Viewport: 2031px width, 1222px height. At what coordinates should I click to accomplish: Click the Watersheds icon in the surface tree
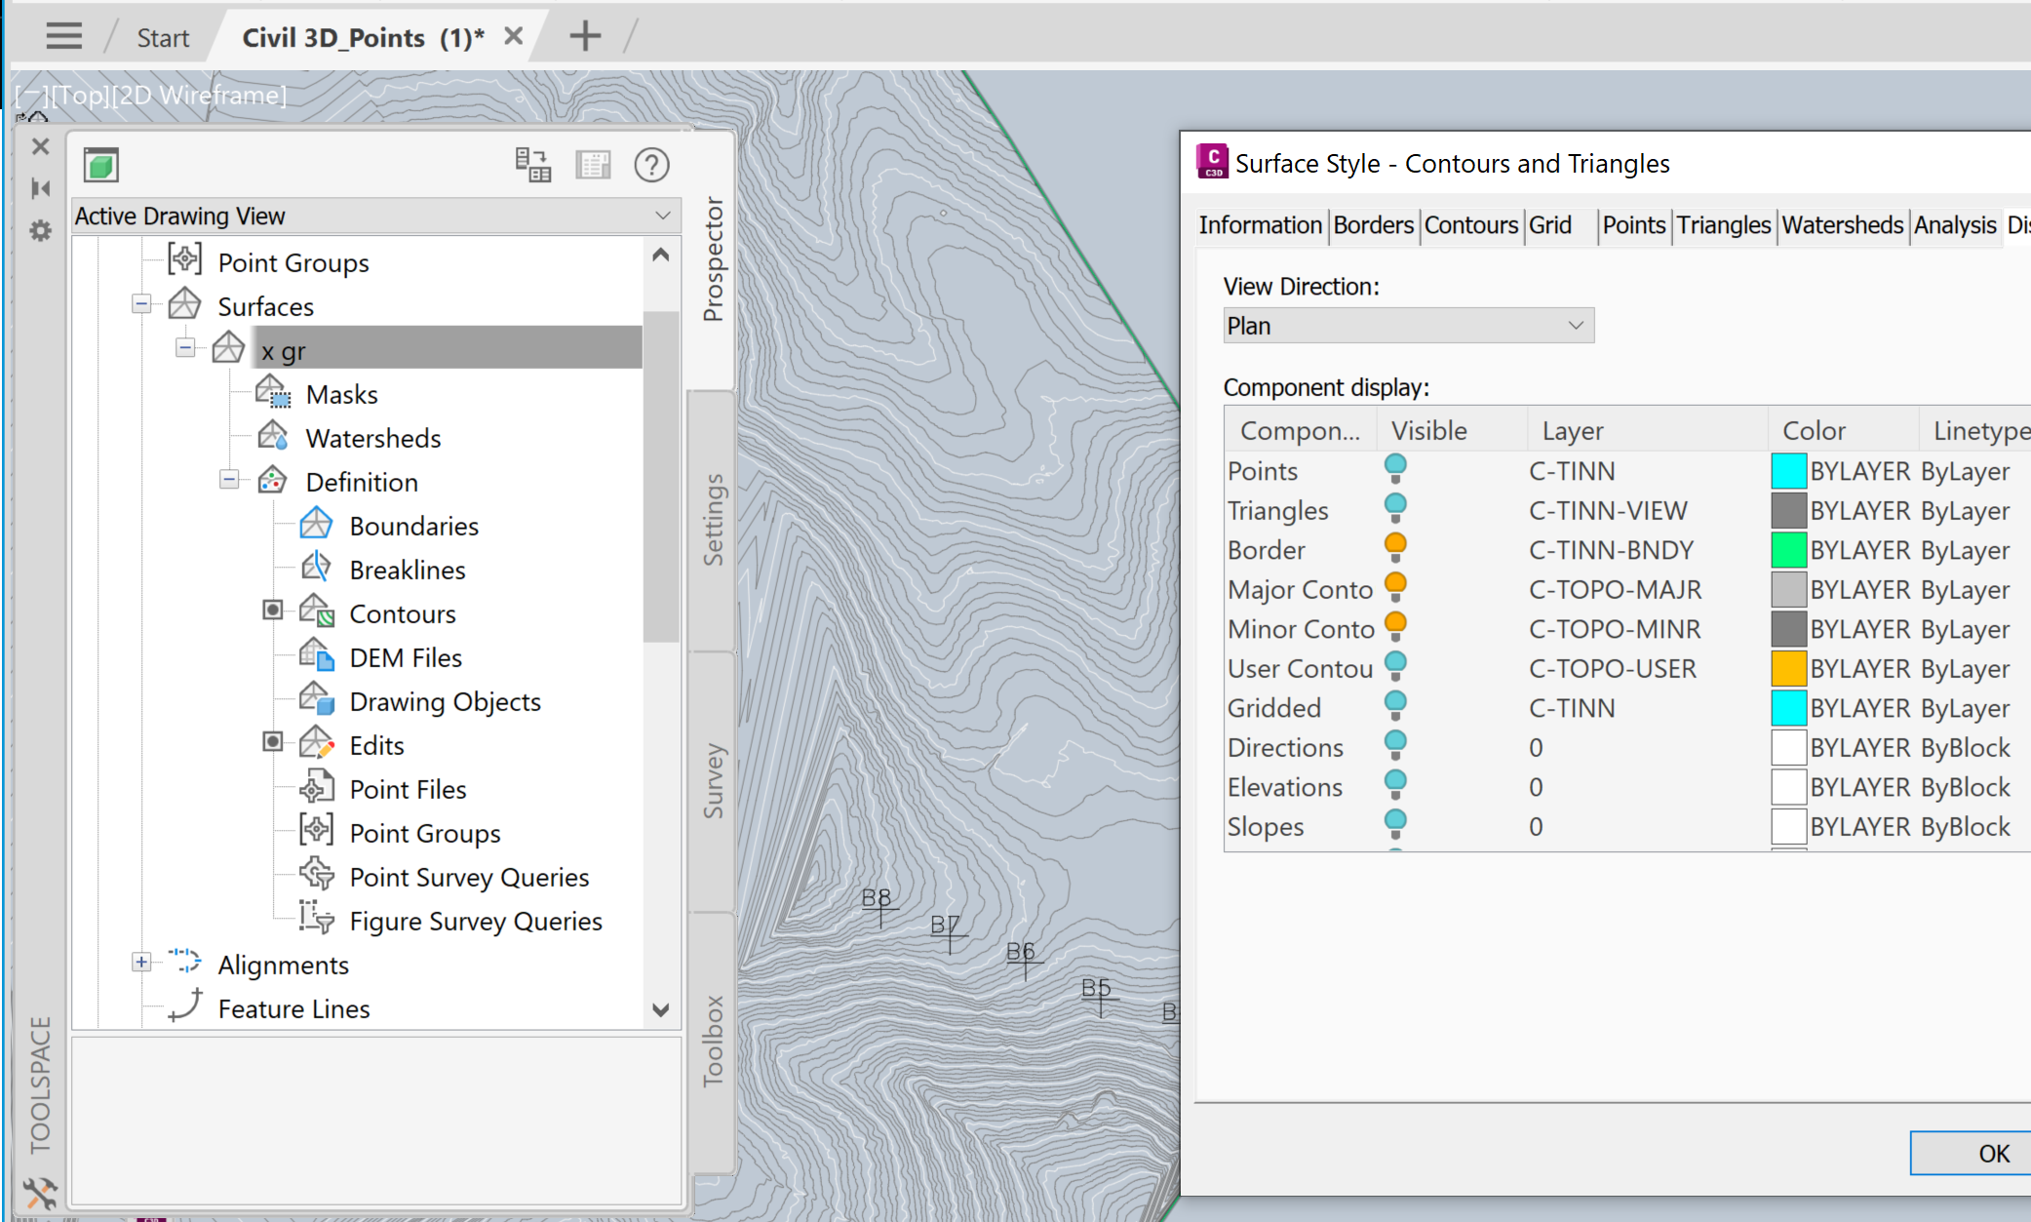tap(274, 435)
